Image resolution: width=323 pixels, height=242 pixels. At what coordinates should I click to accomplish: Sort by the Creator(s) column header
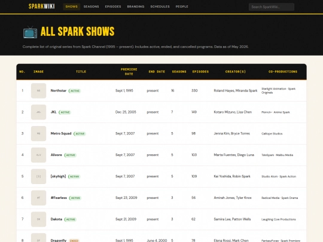click(236, 72)
